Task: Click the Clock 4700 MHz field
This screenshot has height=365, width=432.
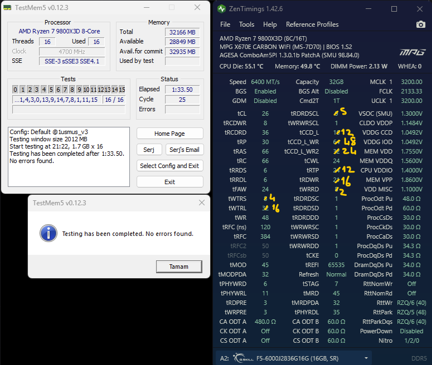Action: (x=72, y=52)
